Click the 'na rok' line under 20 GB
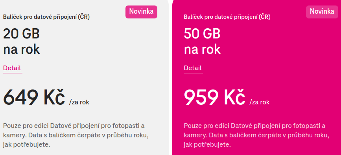The width and height of the screenshot is (341, 155). click(22, 50)
